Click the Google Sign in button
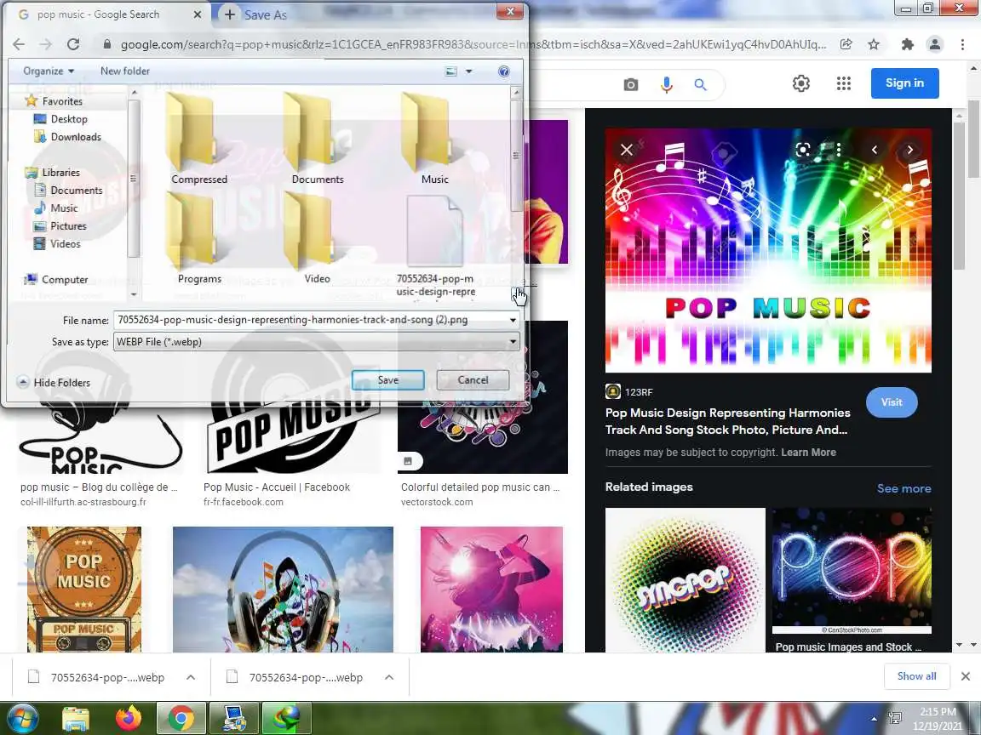The width and height of the screenshot is (981, 735). click(x=904, y=83)
